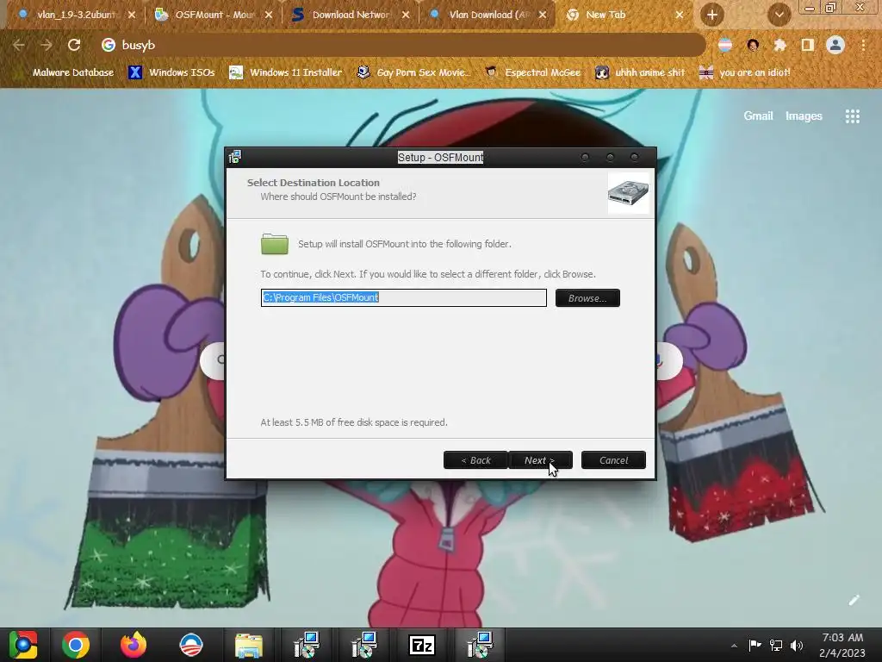Open network status tray icon
This screenshot has height=662, width=882.
pyautogui.click(x=776, y=645)
